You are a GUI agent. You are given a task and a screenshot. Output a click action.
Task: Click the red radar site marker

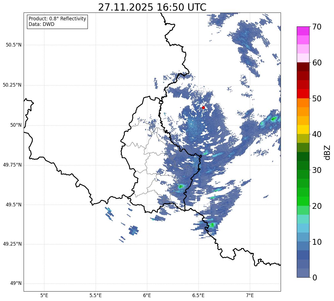203,107
